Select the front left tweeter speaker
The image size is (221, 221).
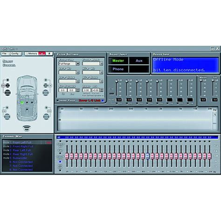click(x=7, y=80)
